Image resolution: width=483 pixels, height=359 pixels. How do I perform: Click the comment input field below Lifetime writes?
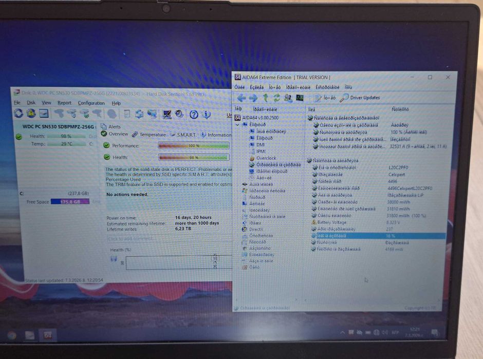click(x=170, y=239)
